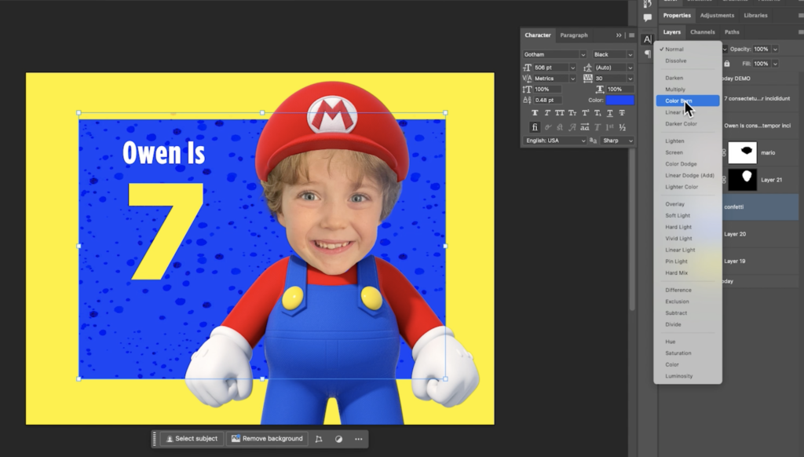Click Select subject icon in contextual bar
Viewport: 804px width, 457px height.
point(170,439)
